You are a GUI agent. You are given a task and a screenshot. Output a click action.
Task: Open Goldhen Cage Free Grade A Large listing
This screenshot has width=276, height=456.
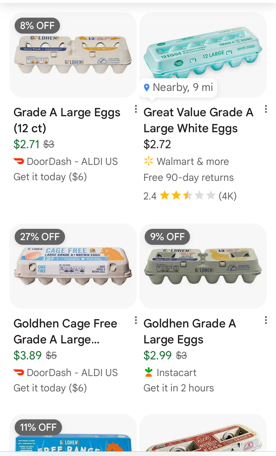(x=65, y=331)
